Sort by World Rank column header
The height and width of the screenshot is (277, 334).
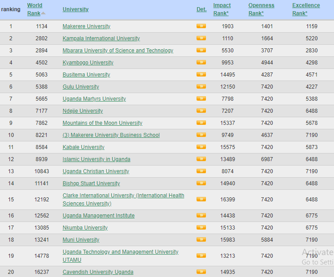pos(34,9)
